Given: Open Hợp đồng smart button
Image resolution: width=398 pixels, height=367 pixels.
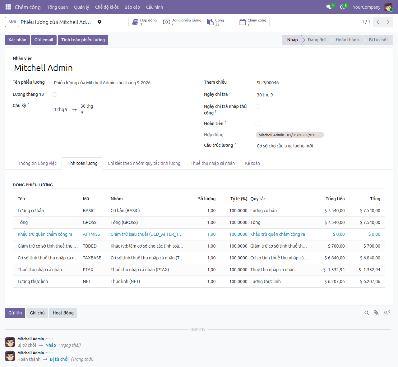Looking at the screenshot, I should (145, 22).
